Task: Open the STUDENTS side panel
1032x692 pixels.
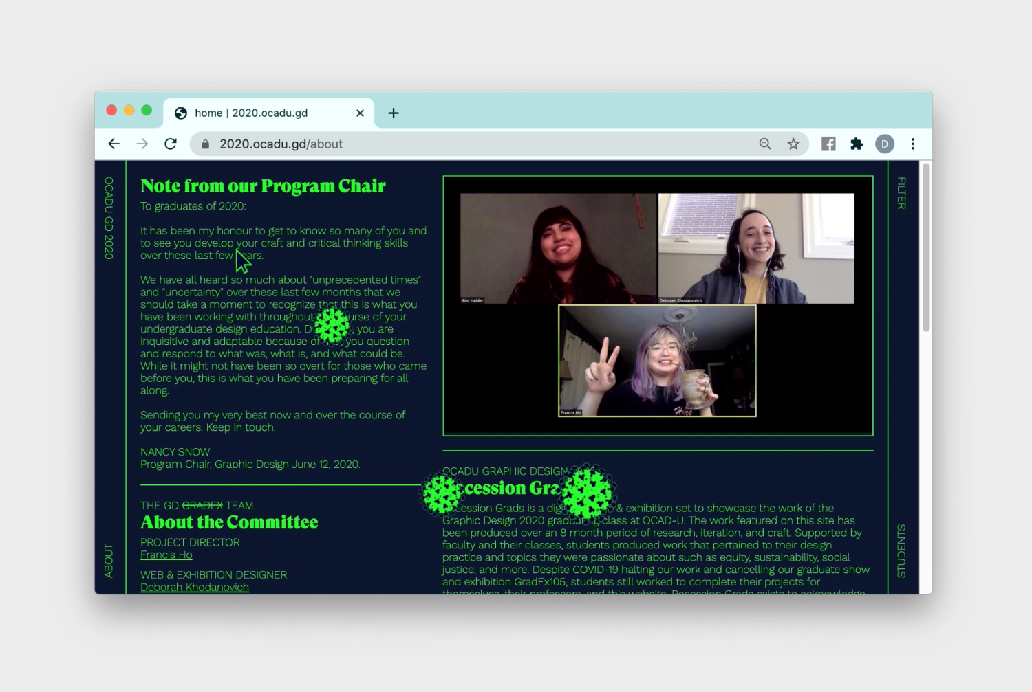Action: 901,551
